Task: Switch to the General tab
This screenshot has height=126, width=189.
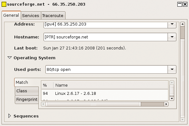Action: point(11,15)
